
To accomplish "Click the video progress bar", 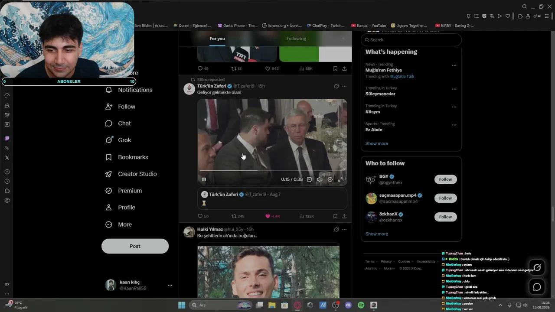I will 272,171.
